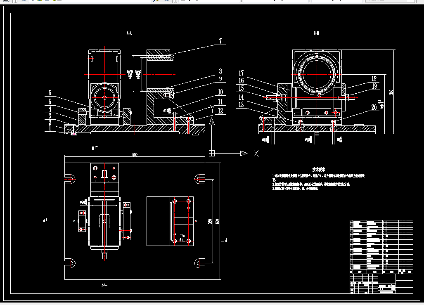The height and width of the screenshot is (305, 424).
Task: Click the 350 height dimension text
Action: (x=391, y=92)
